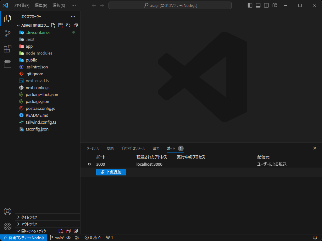The image size is (322, 241).
Task: Open the Accounts menu icon
Action: click(8, 211)
